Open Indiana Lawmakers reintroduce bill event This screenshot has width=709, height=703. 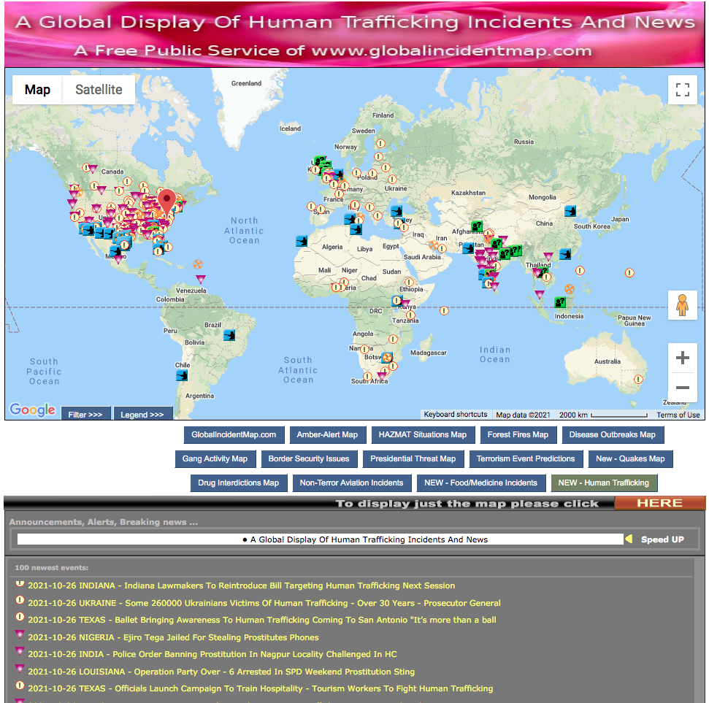(x=242, y=585)
